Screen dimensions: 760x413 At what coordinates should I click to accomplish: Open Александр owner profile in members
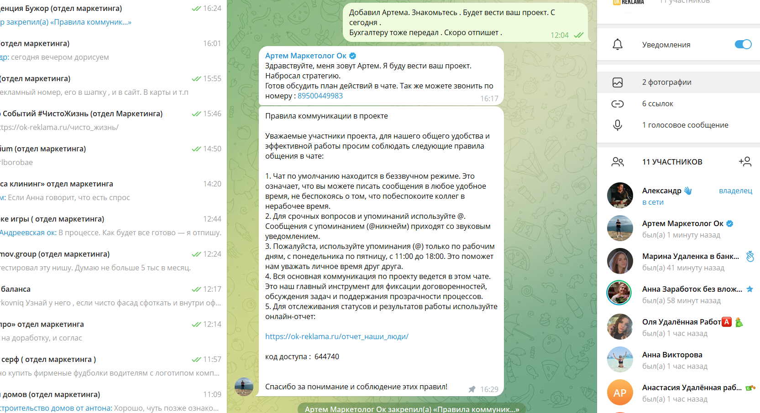661,191
